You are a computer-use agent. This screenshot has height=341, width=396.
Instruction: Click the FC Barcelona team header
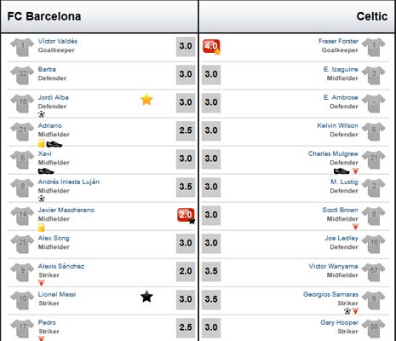pos(44,16)
